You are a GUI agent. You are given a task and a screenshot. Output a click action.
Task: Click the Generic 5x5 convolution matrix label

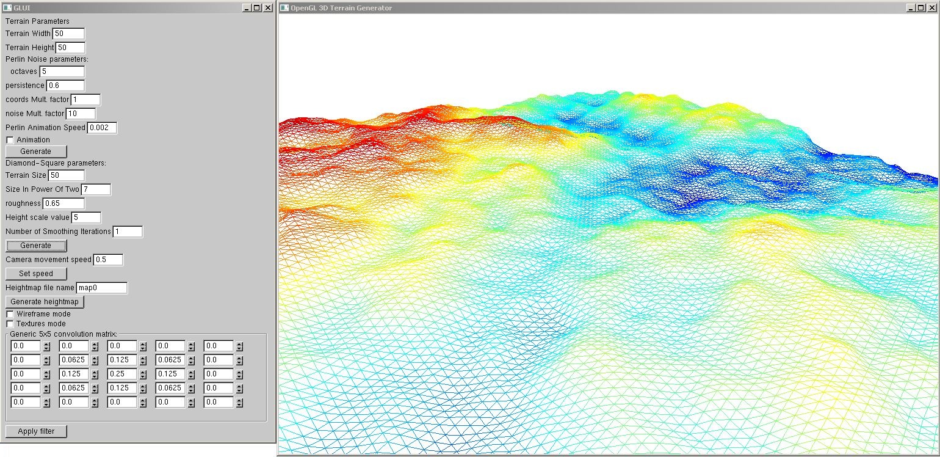tap(63, 334)
